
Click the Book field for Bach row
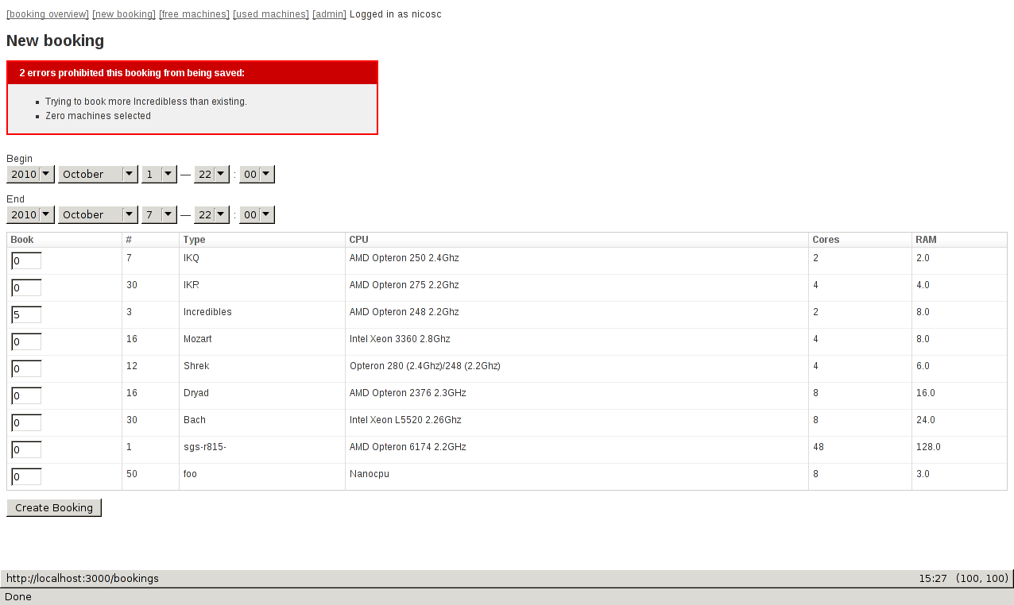(x=26, y=423)
